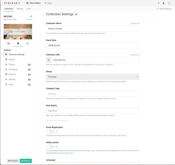Click Add expiry reminder email link
This screenshot has width=175, height=165.
pos(59,120)
